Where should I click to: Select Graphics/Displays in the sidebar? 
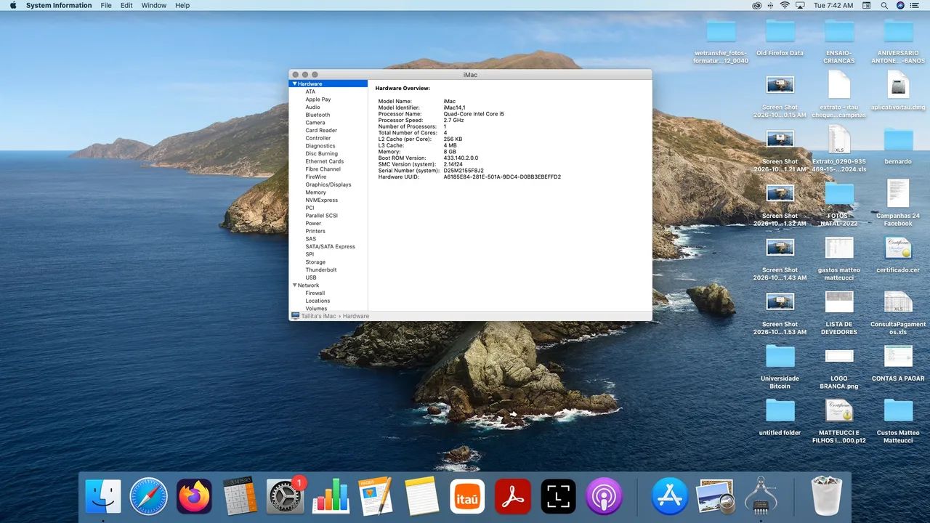click(x=328, y=185)
